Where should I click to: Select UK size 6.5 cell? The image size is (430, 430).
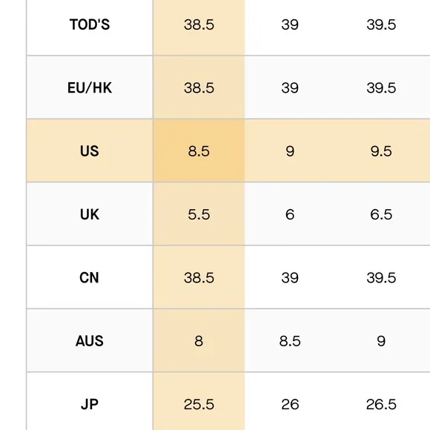[381, 214]
